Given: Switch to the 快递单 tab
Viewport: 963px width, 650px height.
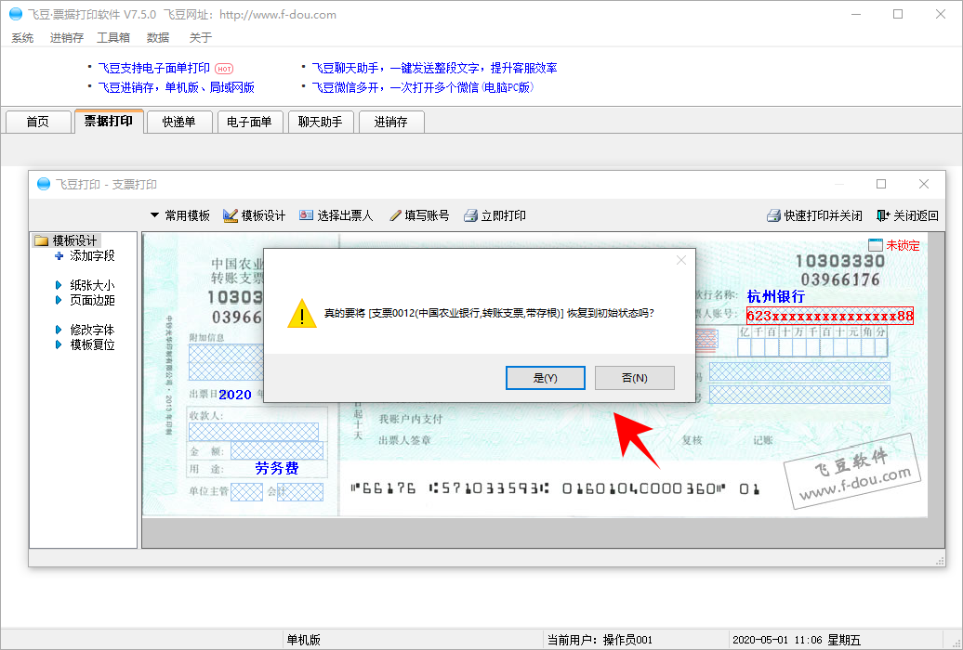Looking at the screenshot, I should pos(178,122).
